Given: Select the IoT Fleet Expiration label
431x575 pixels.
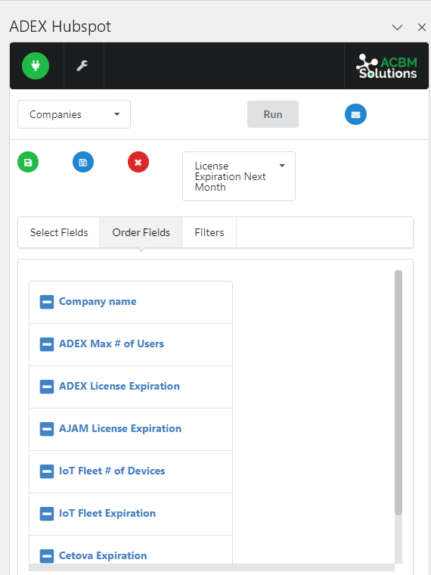Looking at the screenshot, I should [x=107, y=514].
